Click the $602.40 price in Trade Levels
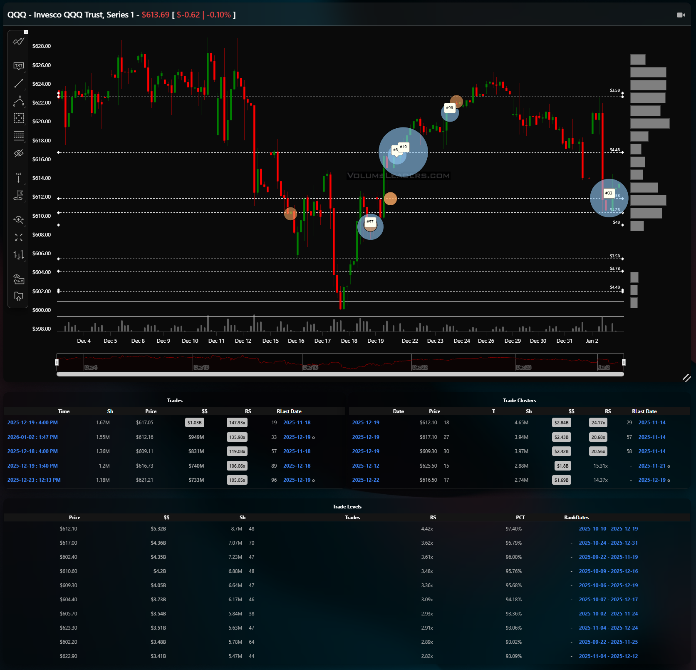This screenshot has width=696, height=670. coord(68,557)
